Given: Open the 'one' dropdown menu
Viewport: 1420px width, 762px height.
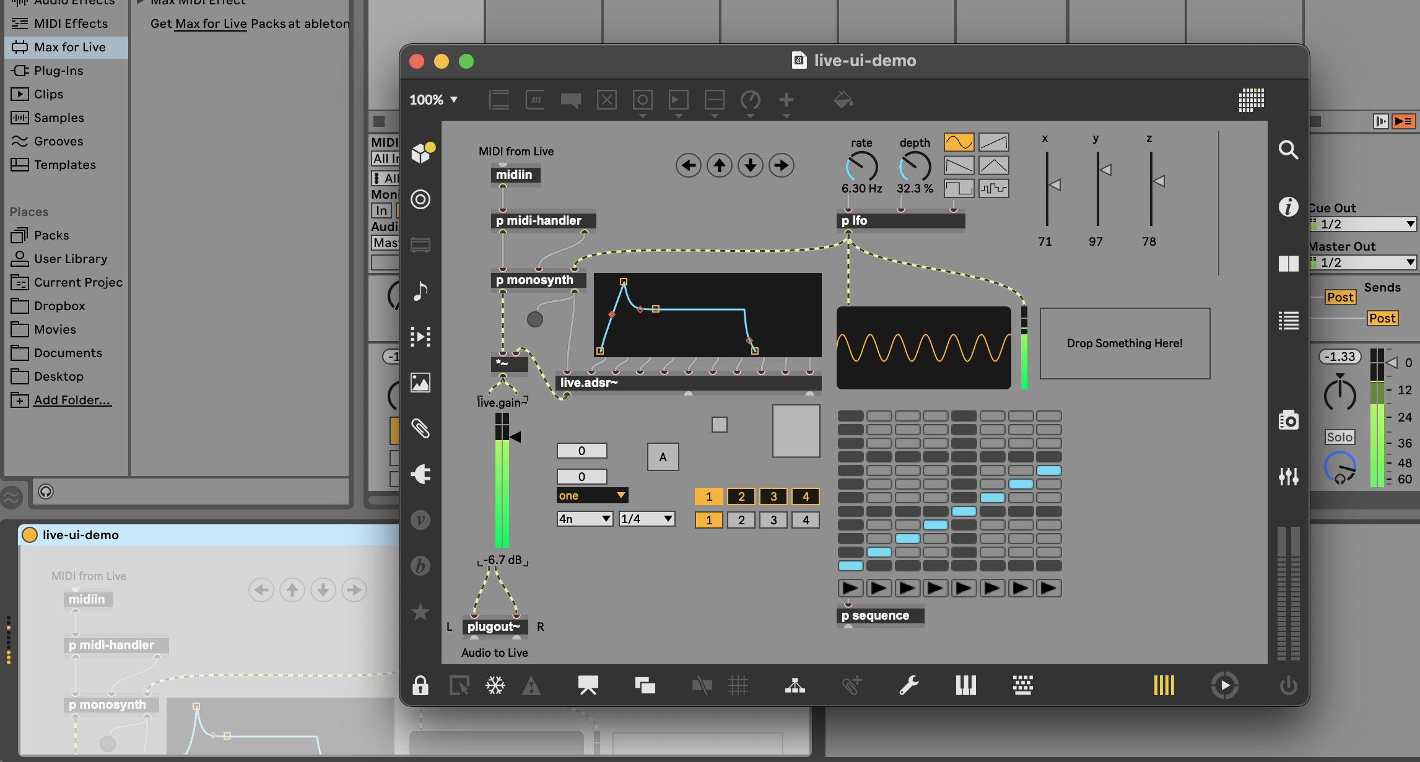Looking at the screenshot, I should click(591, 495).
